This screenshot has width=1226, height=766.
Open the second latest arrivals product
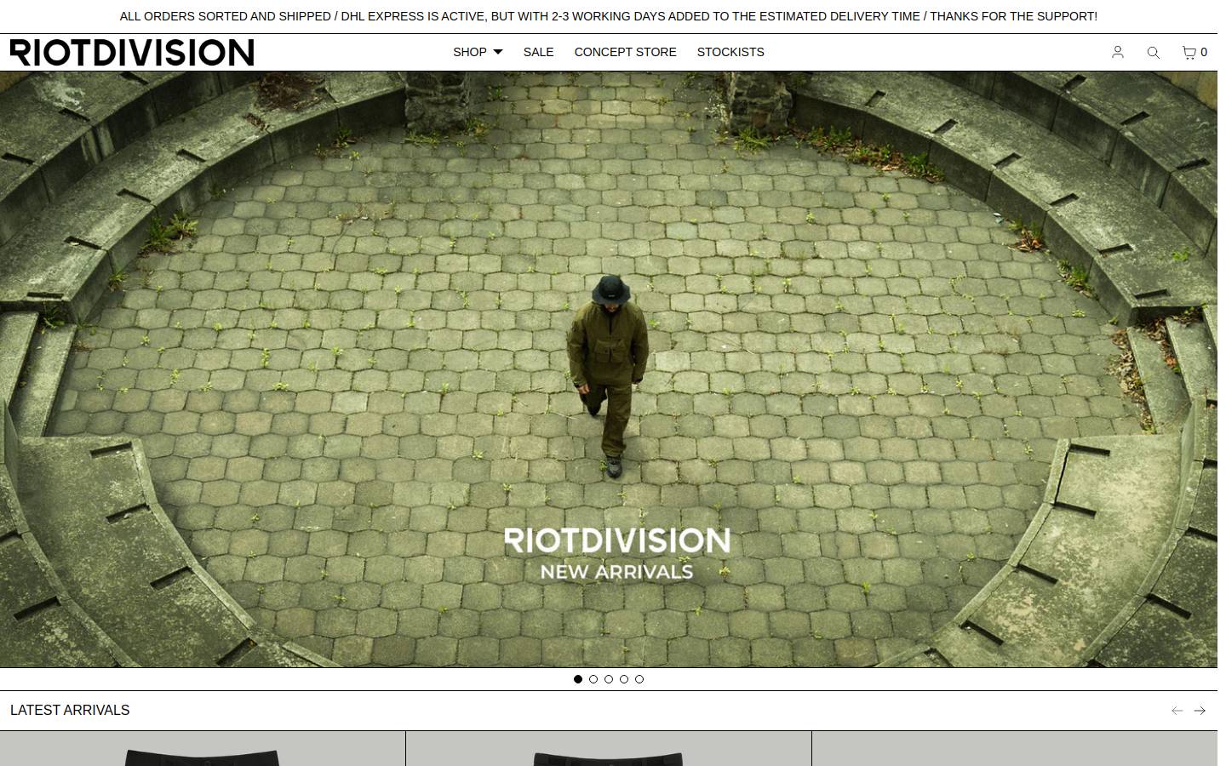tap(609, 749)
